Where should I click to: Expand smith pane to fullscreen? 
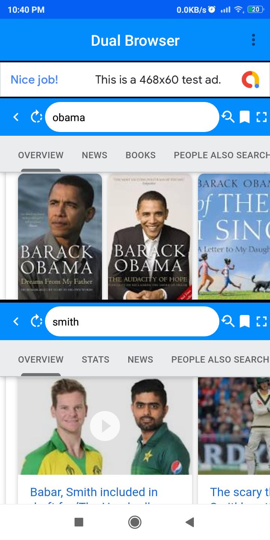pos(261,322)
